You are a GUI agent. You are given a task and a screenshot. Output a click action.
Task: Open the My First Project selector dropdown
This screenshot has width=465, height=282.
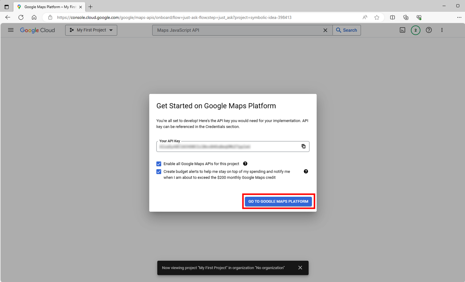pyautogui.click(x=91, y=30)
